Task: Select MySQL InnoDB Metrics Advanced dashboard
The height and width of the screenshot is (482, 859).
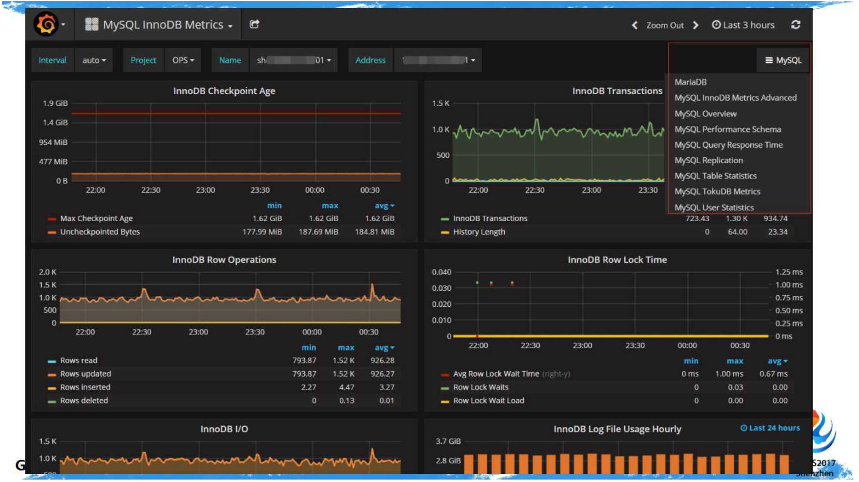Action: point(735,98)
